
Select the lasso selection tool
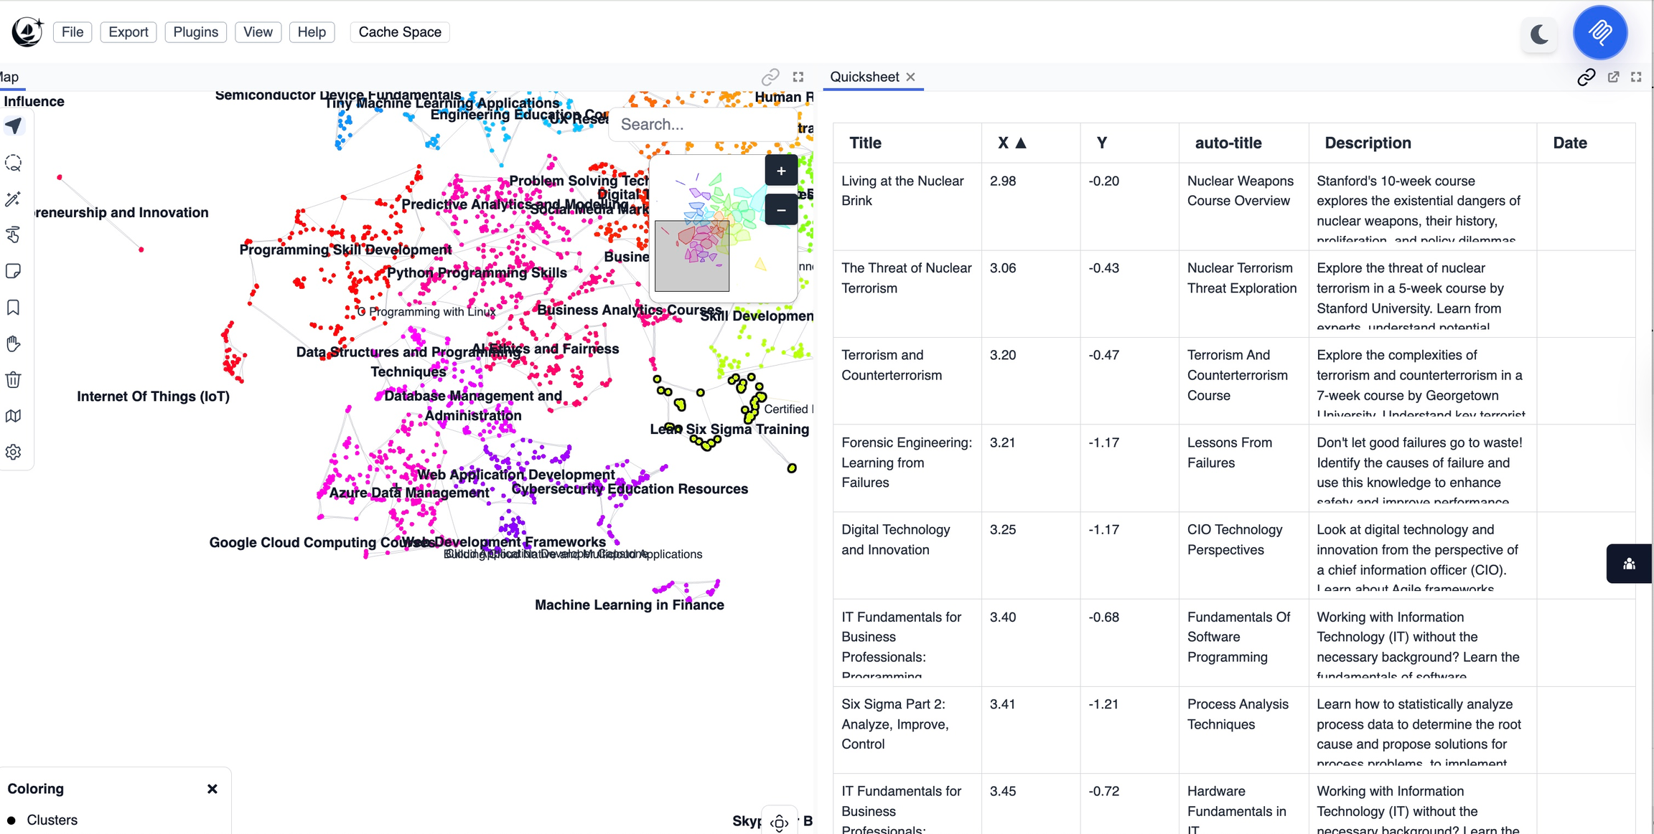(14, 163)
